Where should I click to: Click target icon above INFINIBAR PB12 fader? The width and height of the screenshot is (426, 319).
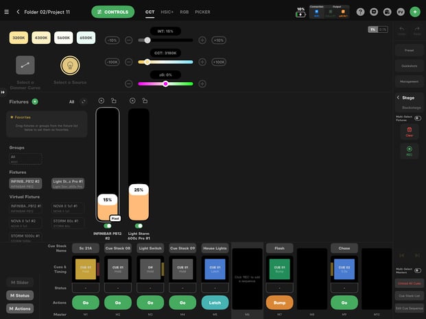click(101, 101)
